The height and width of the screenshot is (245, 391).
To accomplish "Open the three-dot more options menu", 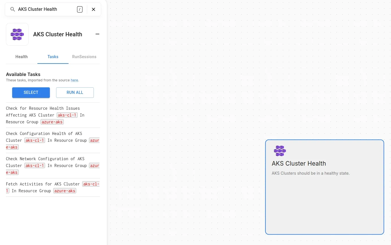I will click(97, 34).
